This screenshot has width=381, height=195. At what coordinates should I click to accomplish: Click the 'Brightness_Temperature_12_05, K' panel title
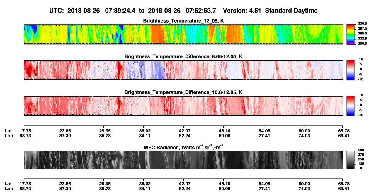tap(183, 20)
